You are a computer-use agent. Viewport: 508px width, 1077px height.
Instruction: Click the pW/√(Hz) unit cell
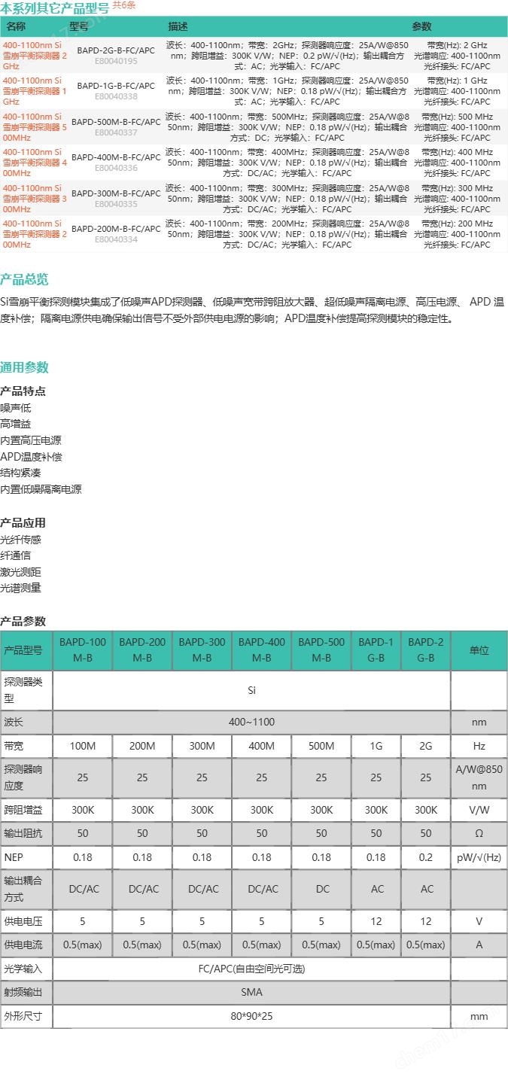[479, 857]
